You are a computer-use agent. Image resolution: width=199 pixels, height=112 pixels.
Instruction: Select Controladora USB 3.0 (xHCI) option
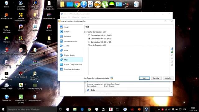click(89, 42)
